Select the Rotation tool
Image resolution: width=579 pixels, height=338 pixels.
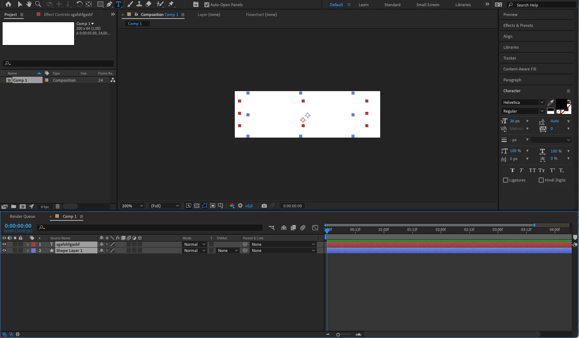click(79, 4)
